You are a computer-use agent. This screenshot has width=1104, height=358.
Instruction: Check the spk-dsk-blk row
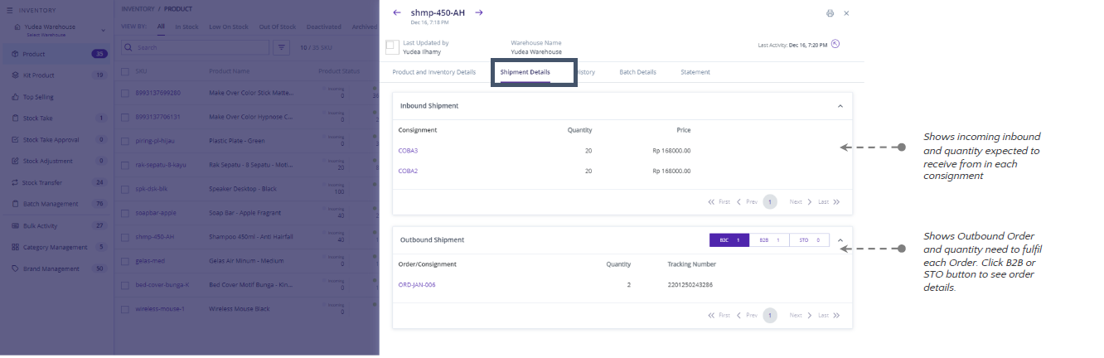tap(125, 189)
